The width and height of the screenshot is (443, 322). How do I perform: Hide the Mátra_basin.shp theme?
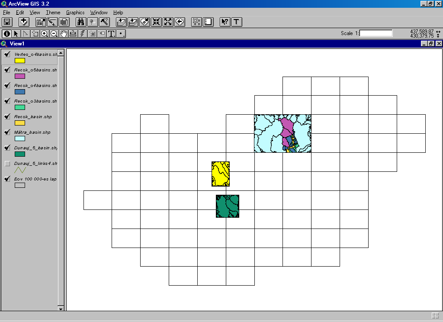coord(7,132)
